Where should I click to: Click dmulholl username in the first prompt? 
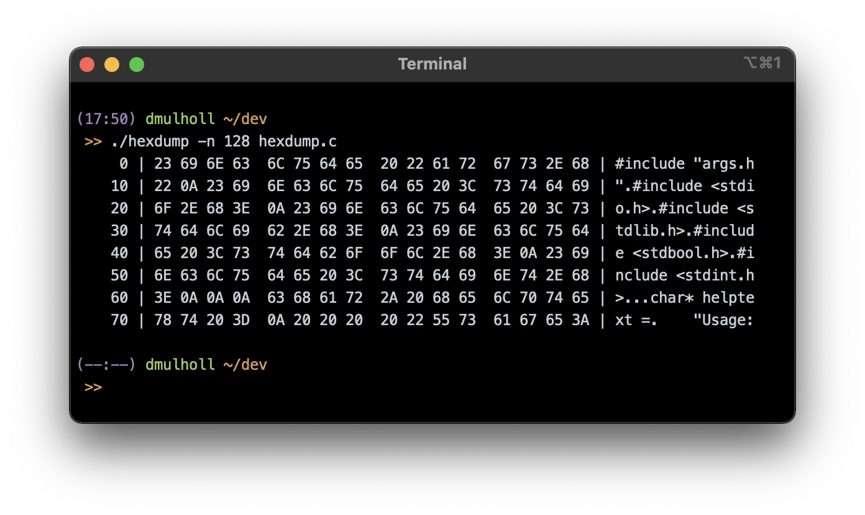coord(180,119)
